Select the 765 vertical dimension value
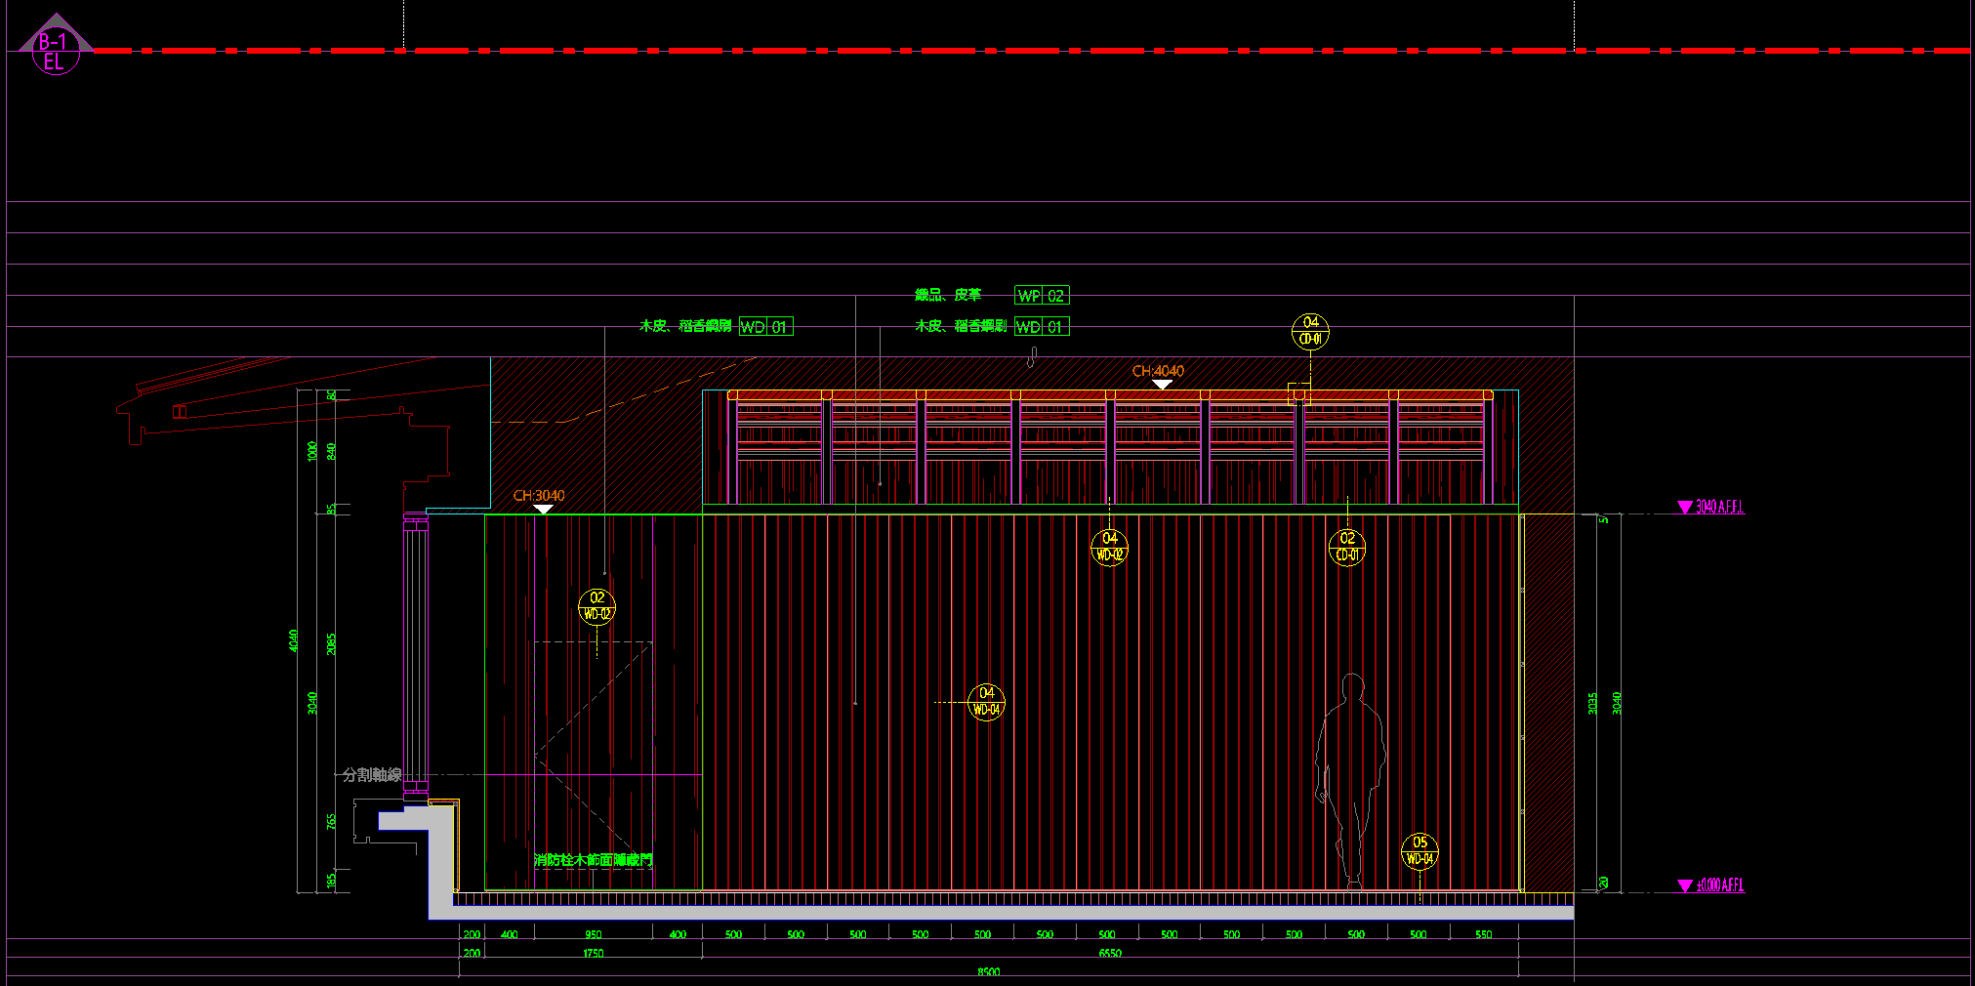The height and width of the screenshot is (986, 1975). click(331, 822)
